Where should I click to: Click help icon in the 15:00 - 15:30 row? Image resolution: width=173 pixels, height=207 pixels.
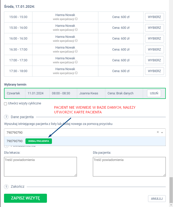[x=76, y=19]
